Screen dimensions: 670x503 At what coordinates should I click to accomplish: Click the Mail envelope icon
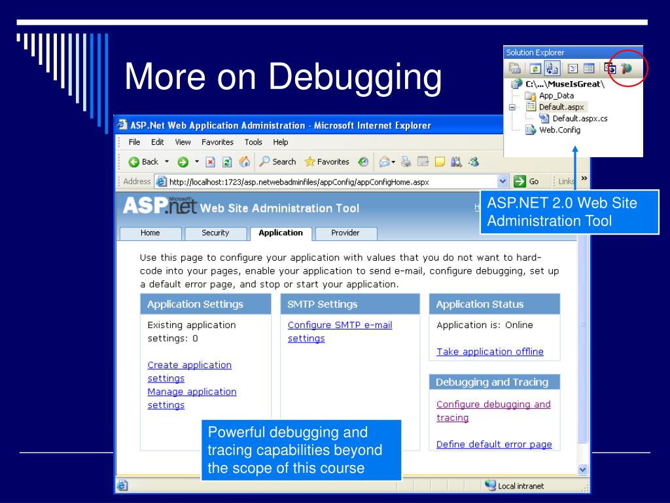coord(384,162)
